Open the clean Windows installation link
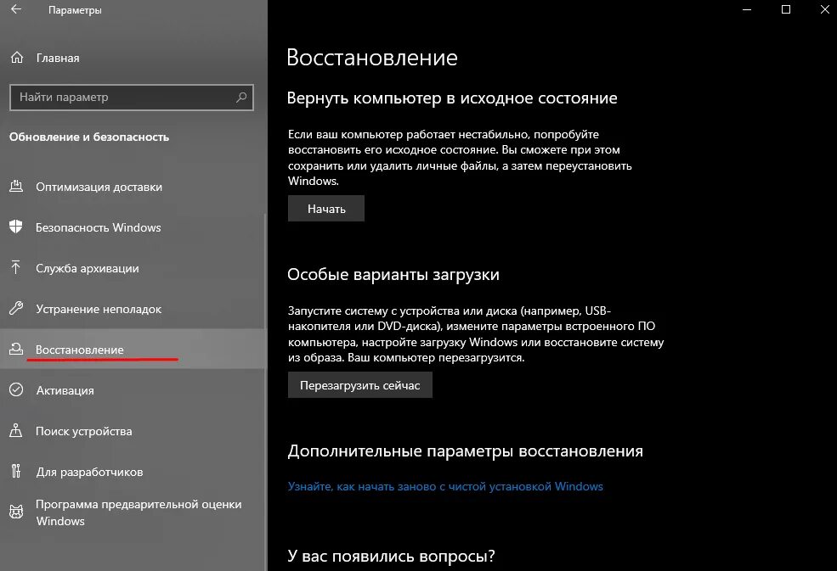837x571 pixels. [445, 486]
